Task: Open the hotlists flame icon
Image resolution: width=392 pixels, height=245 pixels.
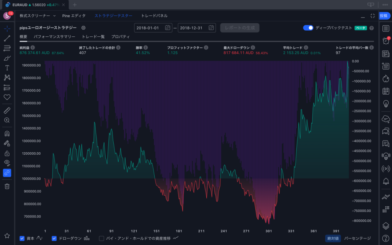Action: 386,79
